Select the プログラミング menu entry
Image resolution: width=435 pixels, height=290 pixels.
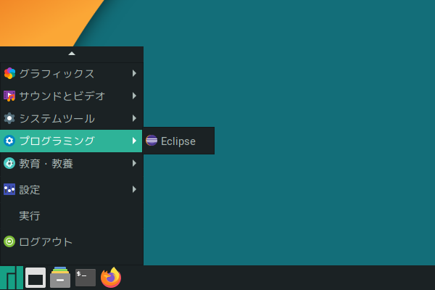pyautogui.click(x=71, y=141)
